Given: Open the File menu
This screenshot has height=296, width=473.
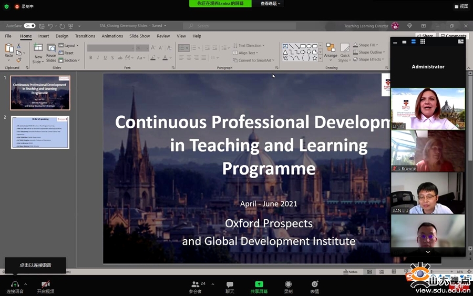Looking at the screenshot, I should [x=8, y=36].
